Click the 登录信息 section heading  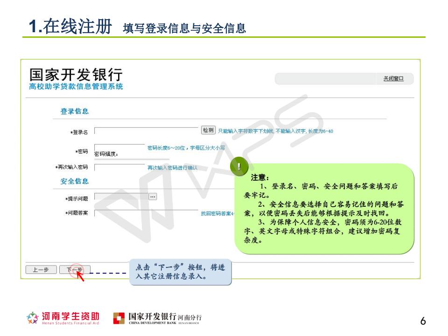tap(74, 112)
